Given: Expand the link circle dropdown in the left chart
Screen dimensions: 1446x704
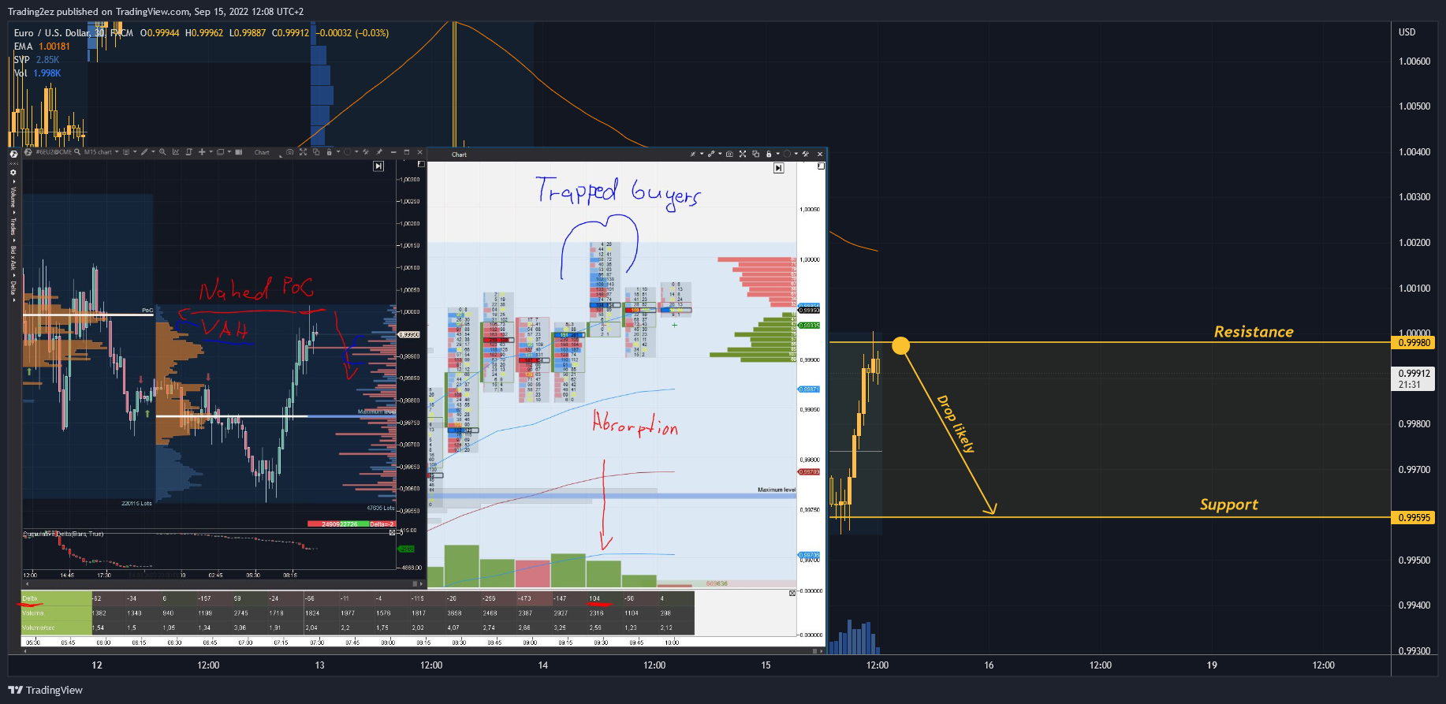Looking at the screenshot, I should click(x=356, y=152).
